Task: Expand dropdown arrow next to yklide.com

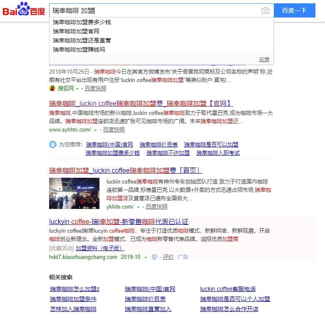Action: [138, 207]
